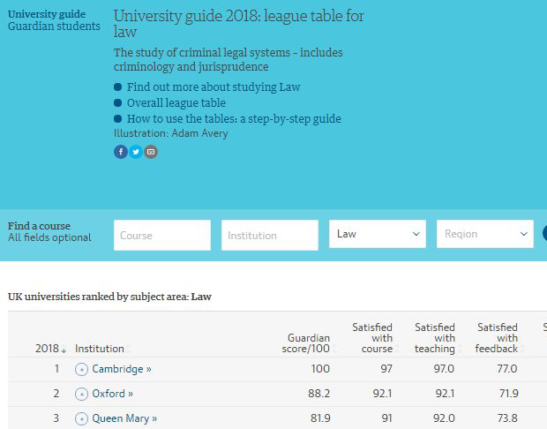Sort by Satisfied with feedback header

(497, 338)
